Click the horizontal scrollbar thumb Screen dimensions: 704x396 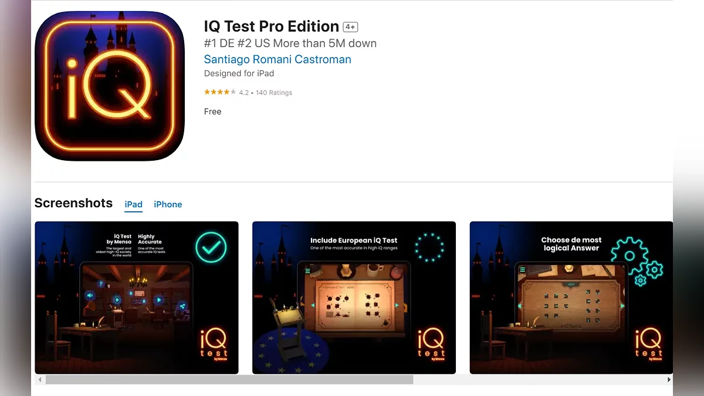[x=229, y=380]
